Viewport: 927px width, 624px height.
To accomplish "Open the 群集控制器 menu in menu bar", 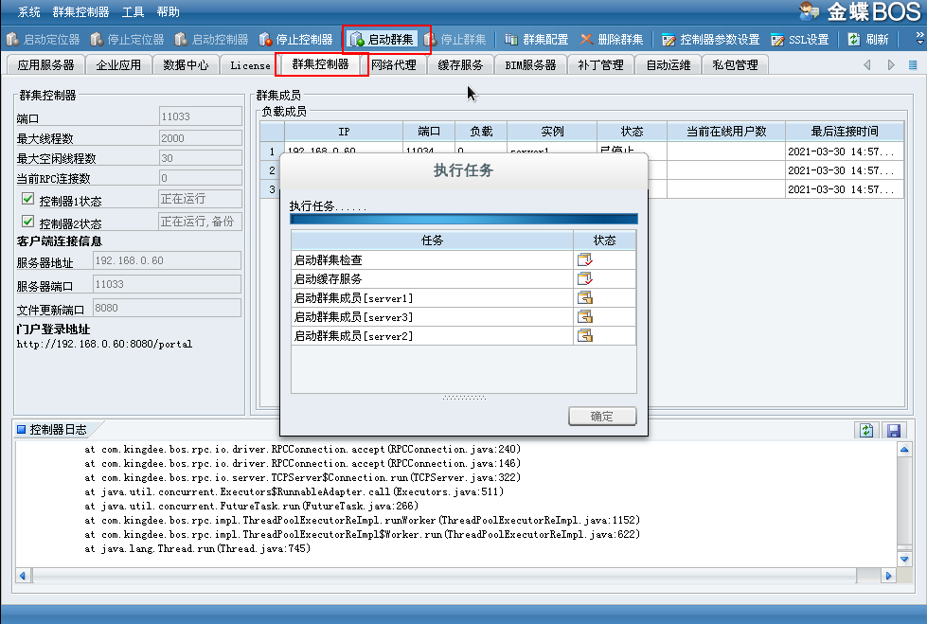I will 81,11.
